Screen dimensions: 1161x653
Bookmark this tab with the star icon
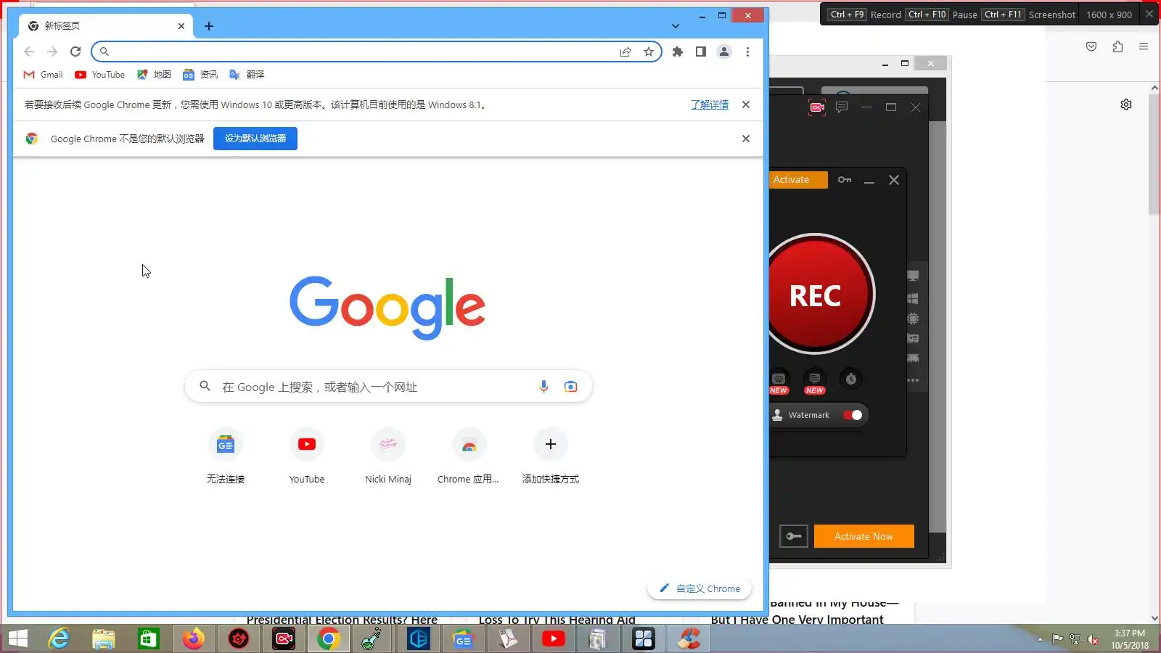pyautogui.click(x=649, y=52)
